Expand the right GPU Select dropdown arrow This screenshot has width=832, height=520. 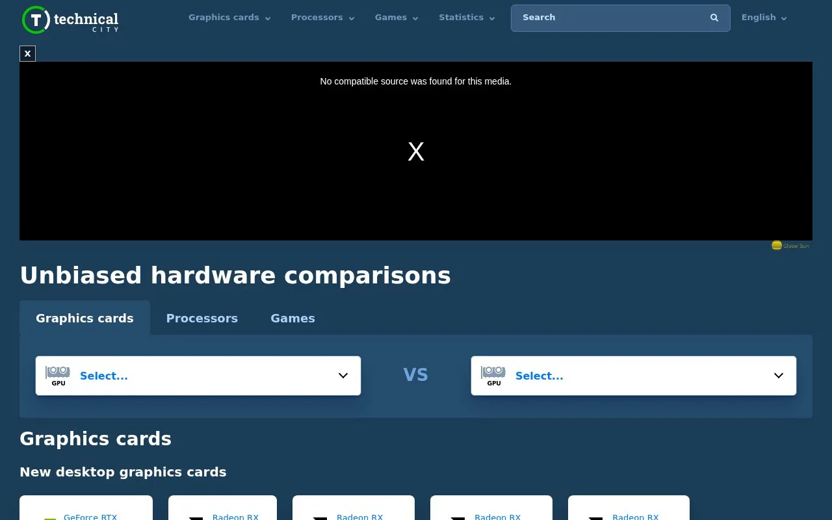[x=779, y=376]
